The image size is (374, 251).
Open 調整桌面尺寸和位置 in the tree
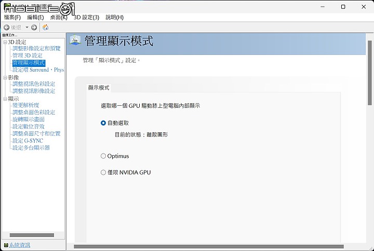(36, 134)
